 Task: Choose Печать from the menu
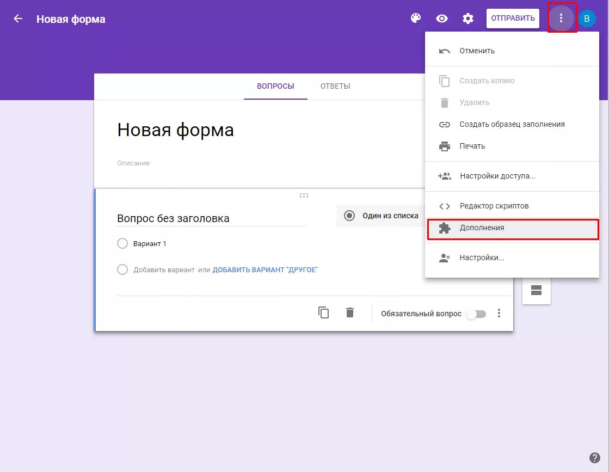[x=512, y=146]
